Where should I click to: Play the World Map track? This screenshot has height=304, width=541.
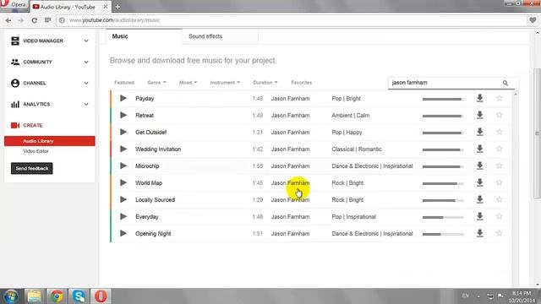click(x=123, y=182)
